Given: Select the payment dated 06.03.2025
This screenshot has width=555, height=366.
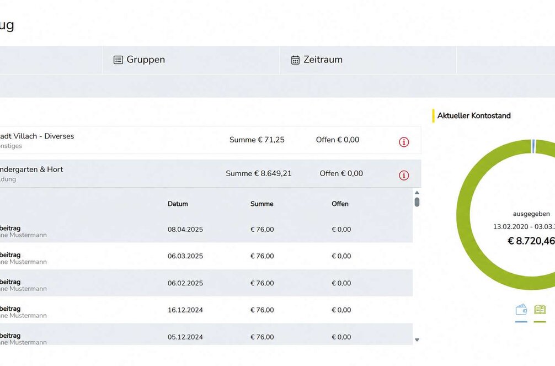Looking at the screenshot, I should click(206, 256).
